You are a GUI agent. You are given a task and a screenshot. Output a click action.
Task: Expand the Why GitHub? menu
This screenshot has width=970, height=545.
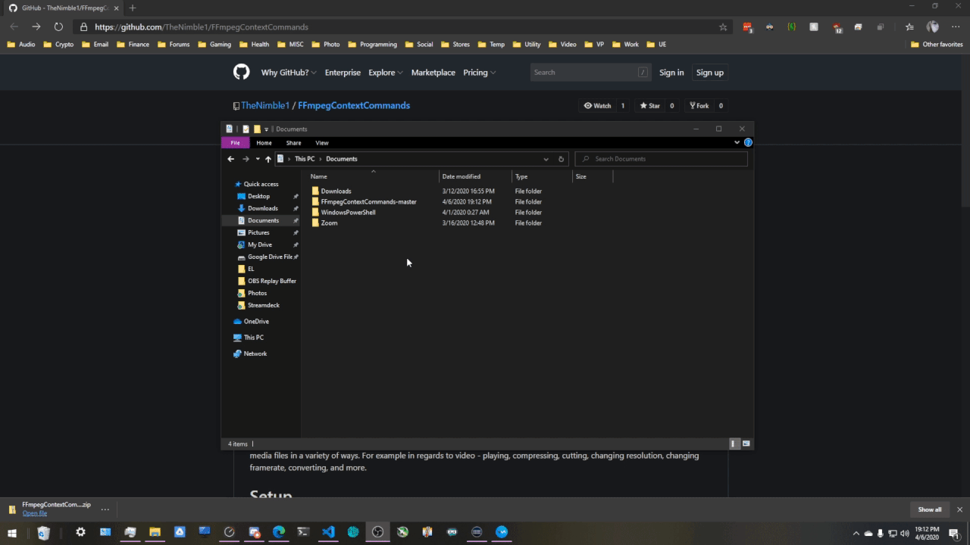[289, 73]
